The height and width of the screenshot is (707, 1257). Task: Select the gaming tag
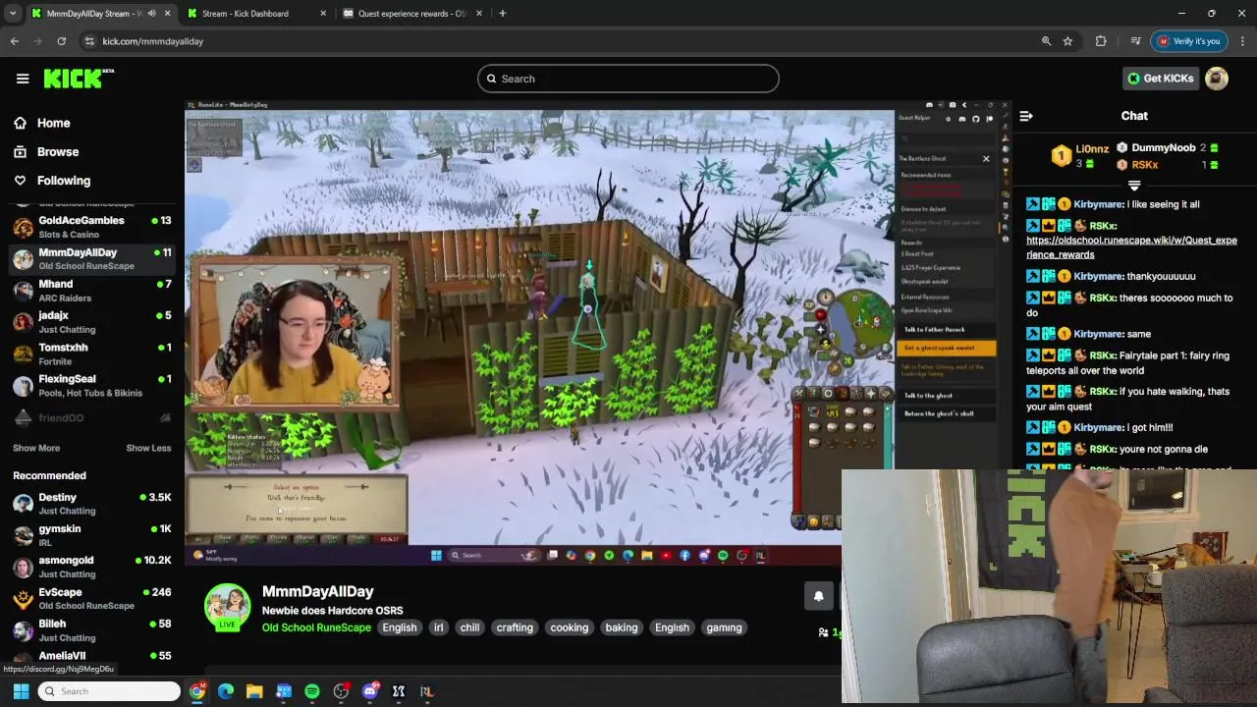[724, 627]
